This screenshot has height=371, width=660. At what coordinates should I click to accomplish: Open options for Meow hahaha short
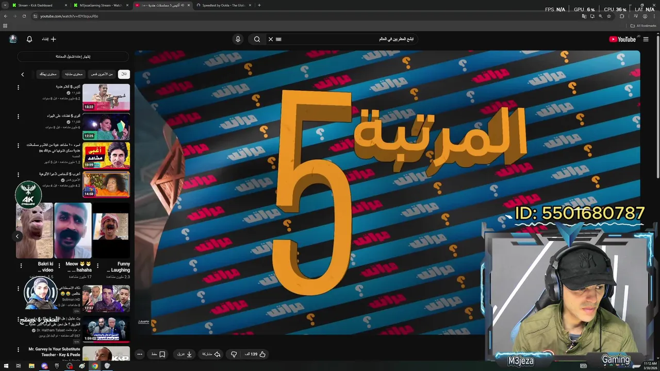(59, 266)
